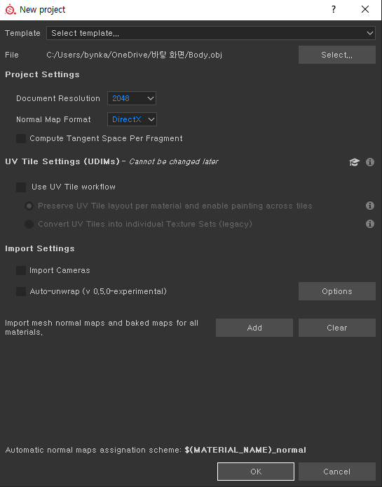The image size is (382, 487).
Task: Tick the Use UV Tile workflow checkbox
Action: coord(21,187)
